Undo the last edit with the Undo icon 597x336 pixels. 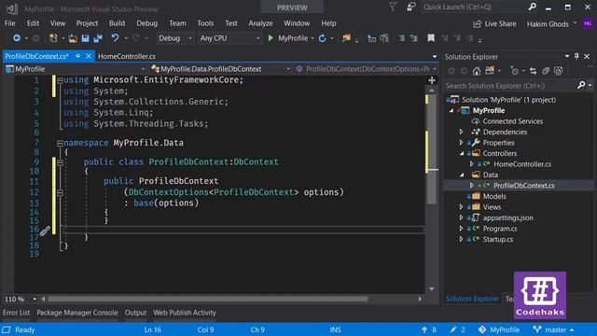[x=115, y=37]
